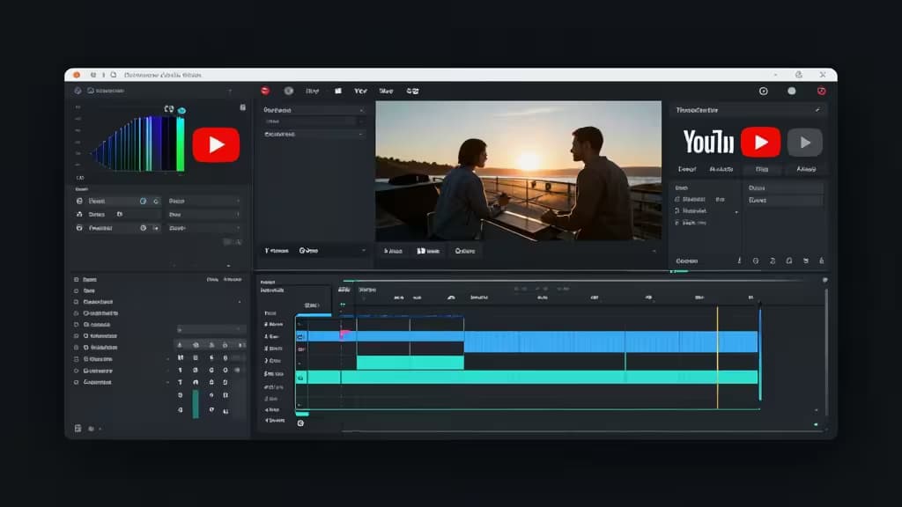Click the gray round icon in the center toolbar
902x507 pixels.
289,91
